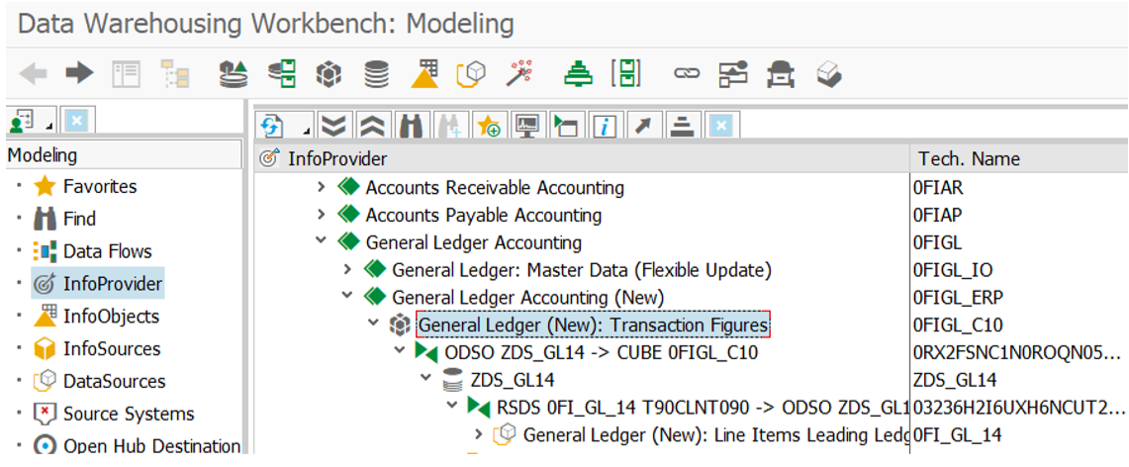Click the grayed find-next binoculars icon
The width and height of the screenshot is (1129, 467).
point(449,126)
